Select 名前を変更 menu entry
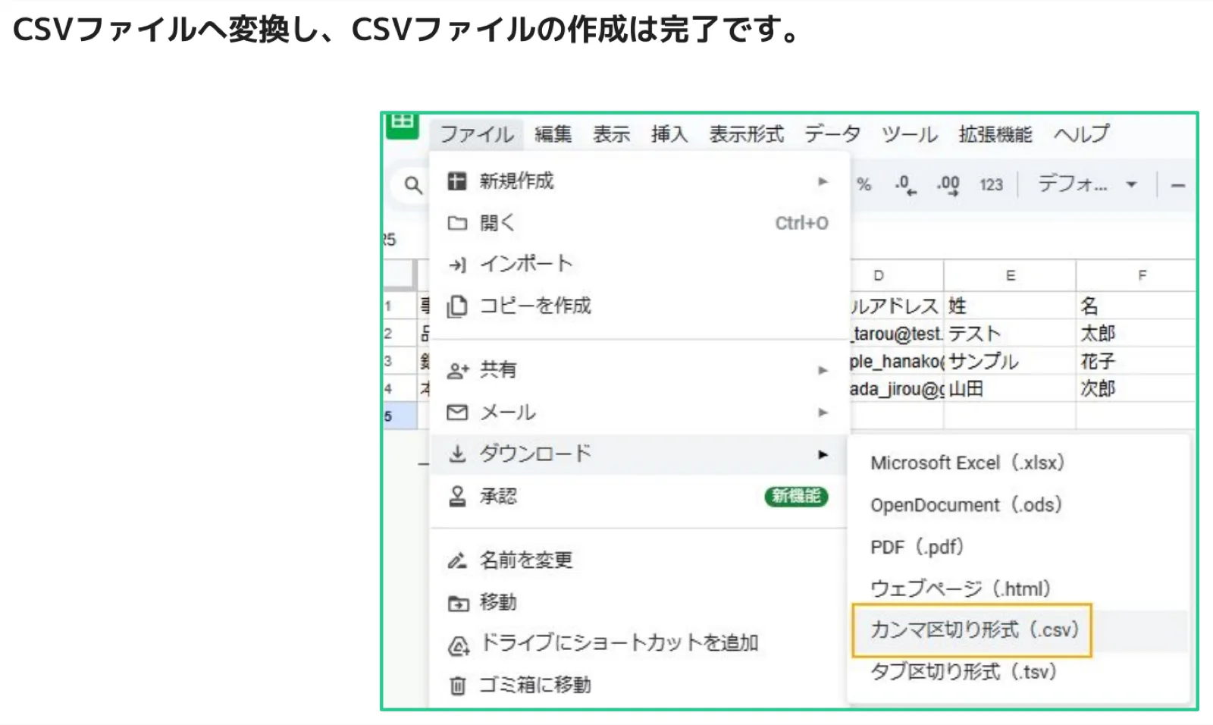Screen dimensions: 1213x725 (x=638, y=560)
